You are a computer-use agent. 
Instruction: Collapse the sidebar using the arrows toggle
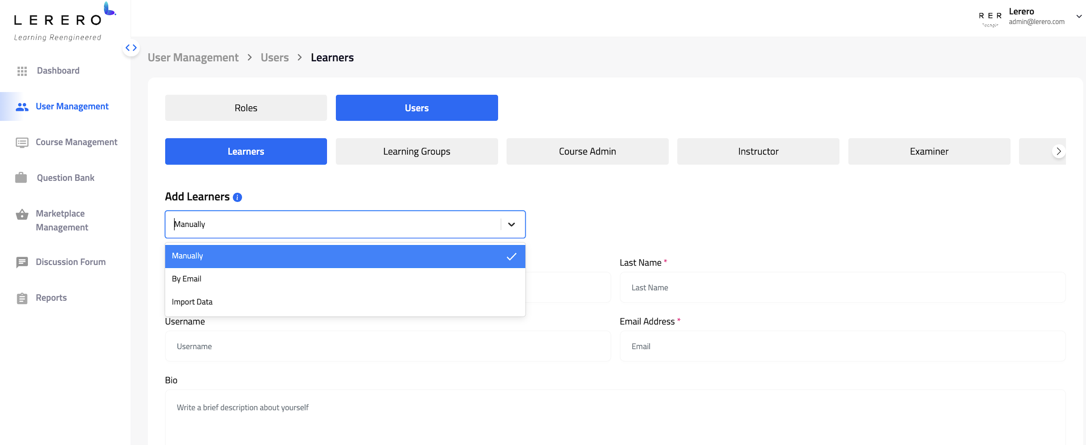131,48
